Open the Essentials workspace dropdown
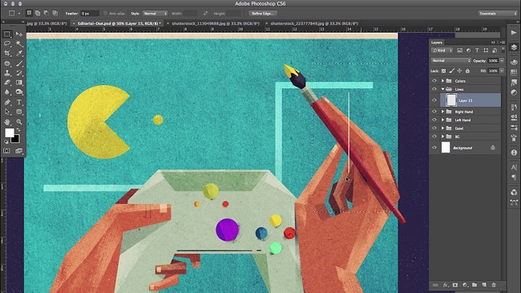Image resolution: width=521 pixels, height=293 pixels. [x=498, y=14]
